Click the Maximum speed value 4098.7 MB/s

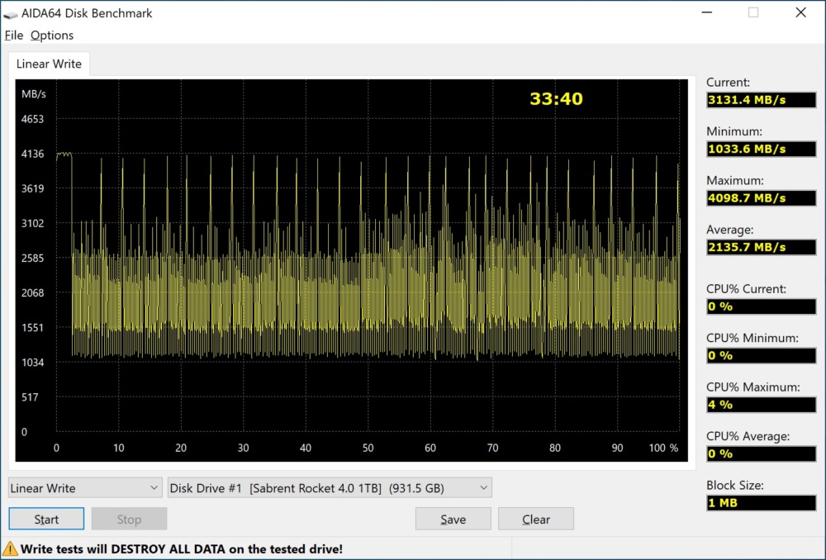coord(761,198)
